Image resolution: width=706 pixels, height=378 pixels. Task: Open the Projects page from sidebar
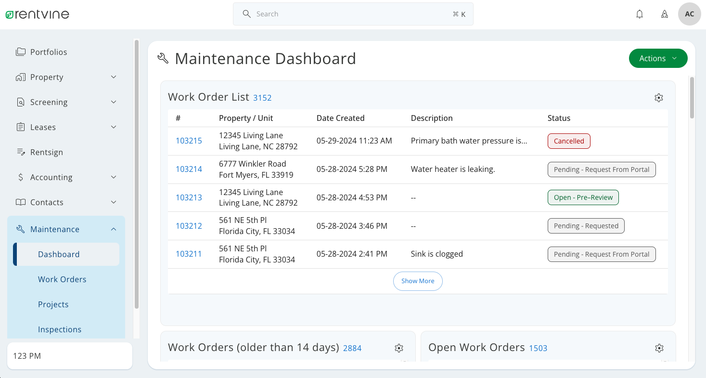tap(53, 304)
